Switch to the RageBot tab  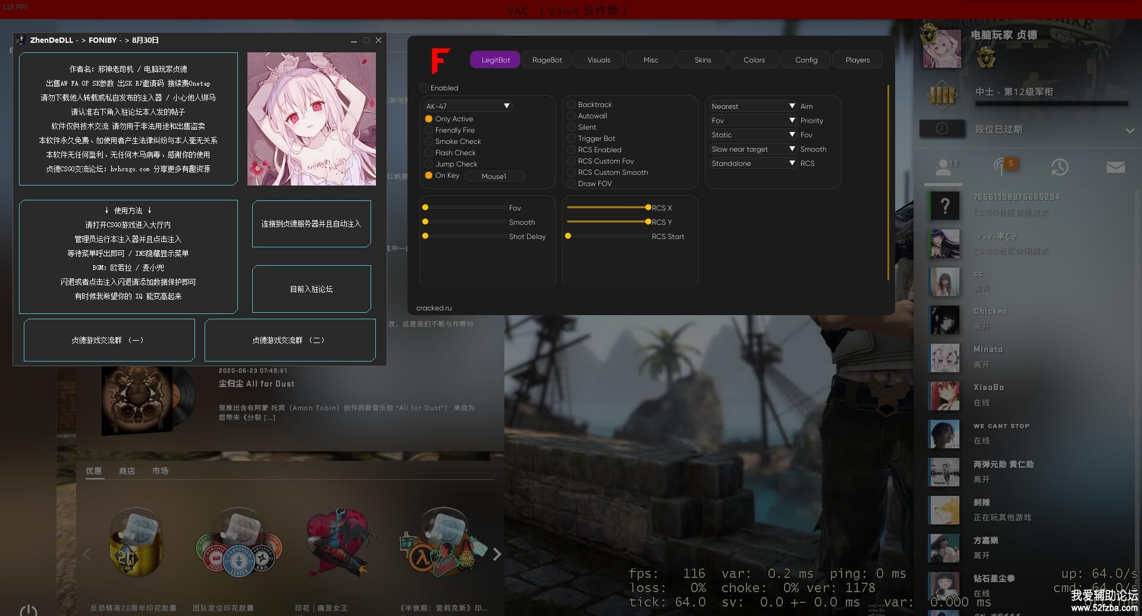[547, 59]
